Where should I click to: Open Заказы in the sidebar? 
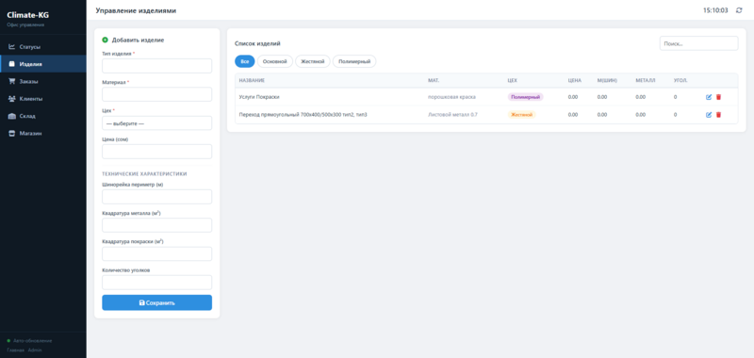coord(43,81)
